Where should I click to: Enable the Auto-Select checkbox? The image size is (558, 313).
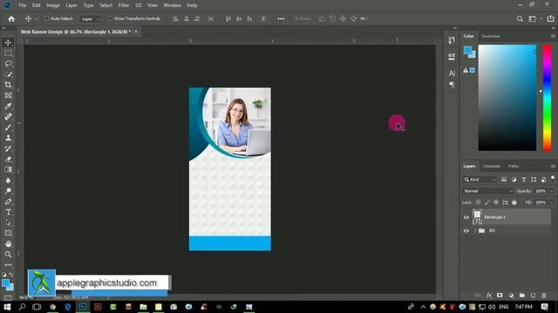click(x=46, y=18)
